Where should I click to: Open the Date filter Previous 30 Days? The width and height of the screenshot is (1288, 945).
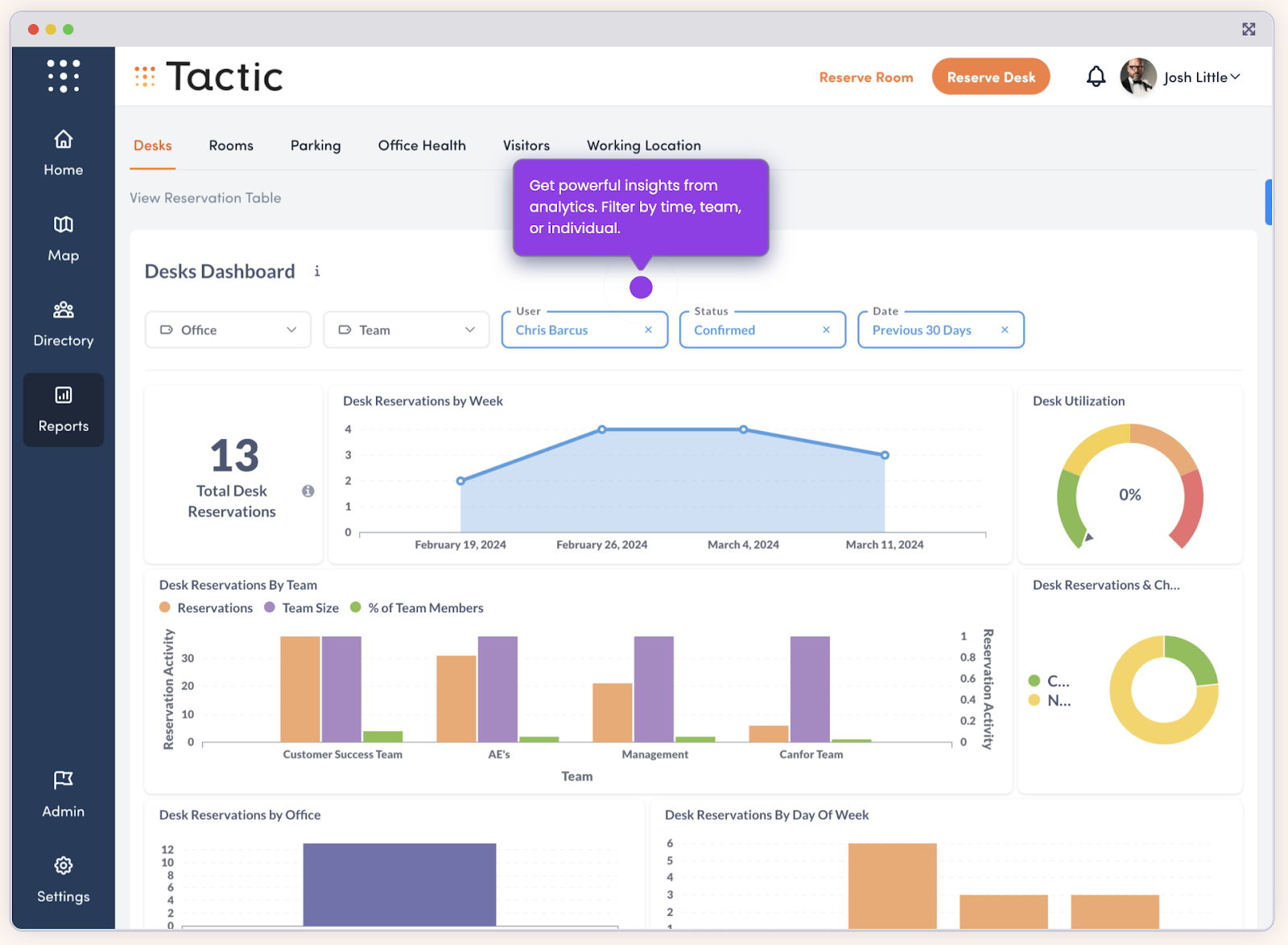[941, 330]
